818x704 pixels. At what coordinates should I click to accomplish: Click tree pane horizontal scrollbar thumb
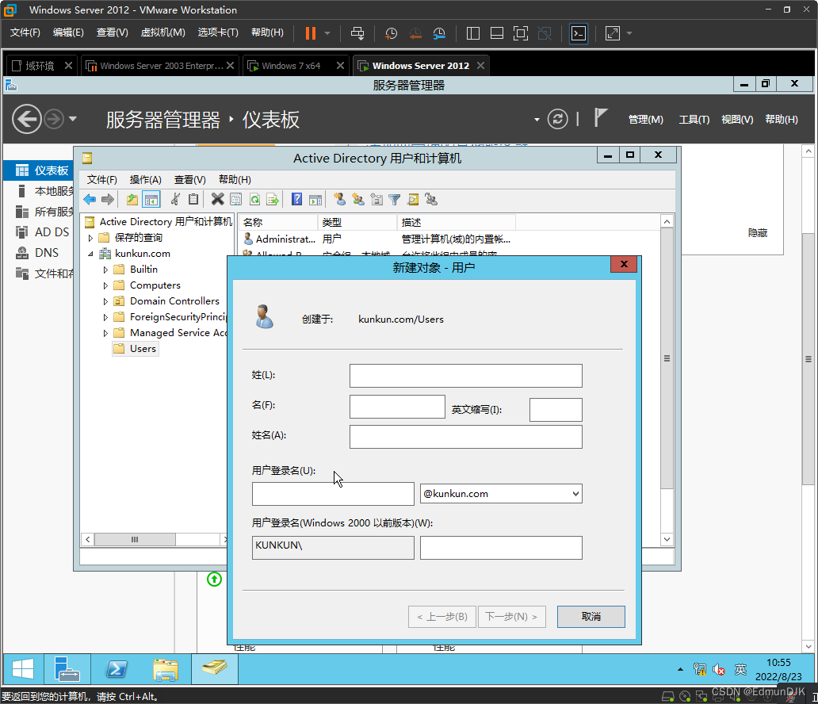(x=135, y=539)
